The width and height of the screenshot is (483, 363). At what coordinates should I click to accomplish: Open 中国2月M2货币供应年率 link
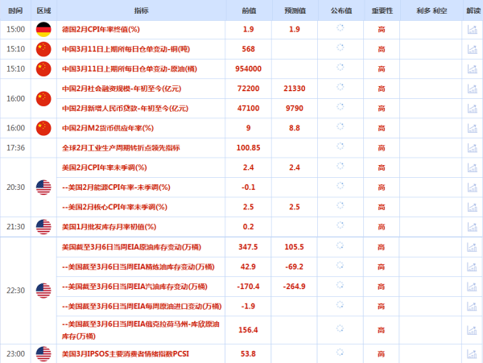point(108,128)
